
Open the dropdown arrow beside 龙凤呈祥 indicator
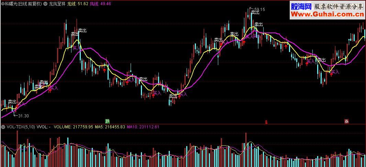[45, 4]
